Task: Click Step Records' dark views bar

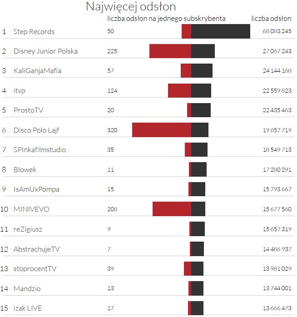Action: [x=220, y=31]
